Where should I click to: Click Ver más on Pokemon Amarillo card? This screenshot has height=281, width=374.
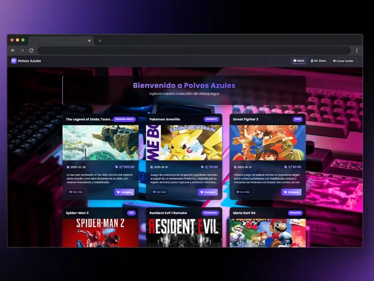[x=160, y=192]
